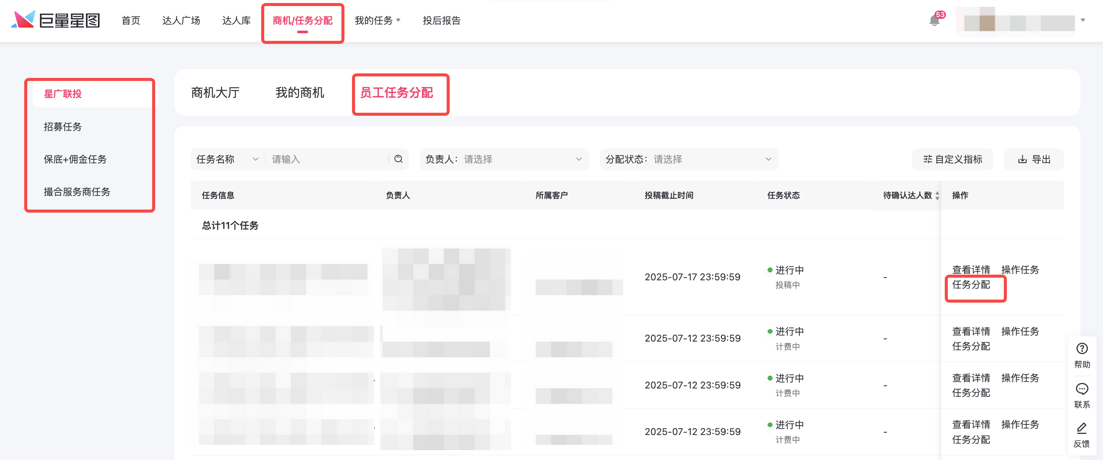The image size is (1103, 460).
Task: Open the 分配状态 select dropdown
Action: coord(689,159)
